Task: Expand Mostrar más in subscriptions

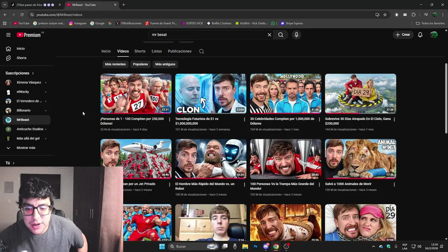Action: coord(27,148)
